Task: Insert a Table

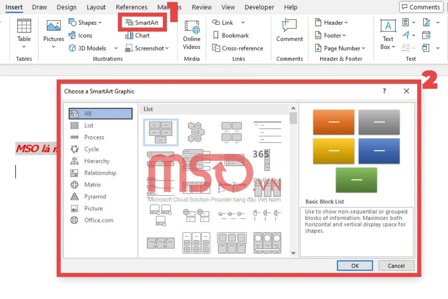Action: pyautogui.click(x=24, y=34)
